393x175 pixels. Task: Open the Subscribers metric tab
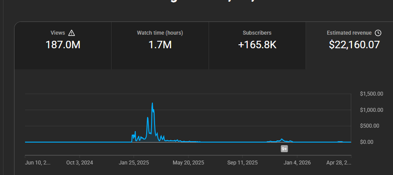point(257,46)
